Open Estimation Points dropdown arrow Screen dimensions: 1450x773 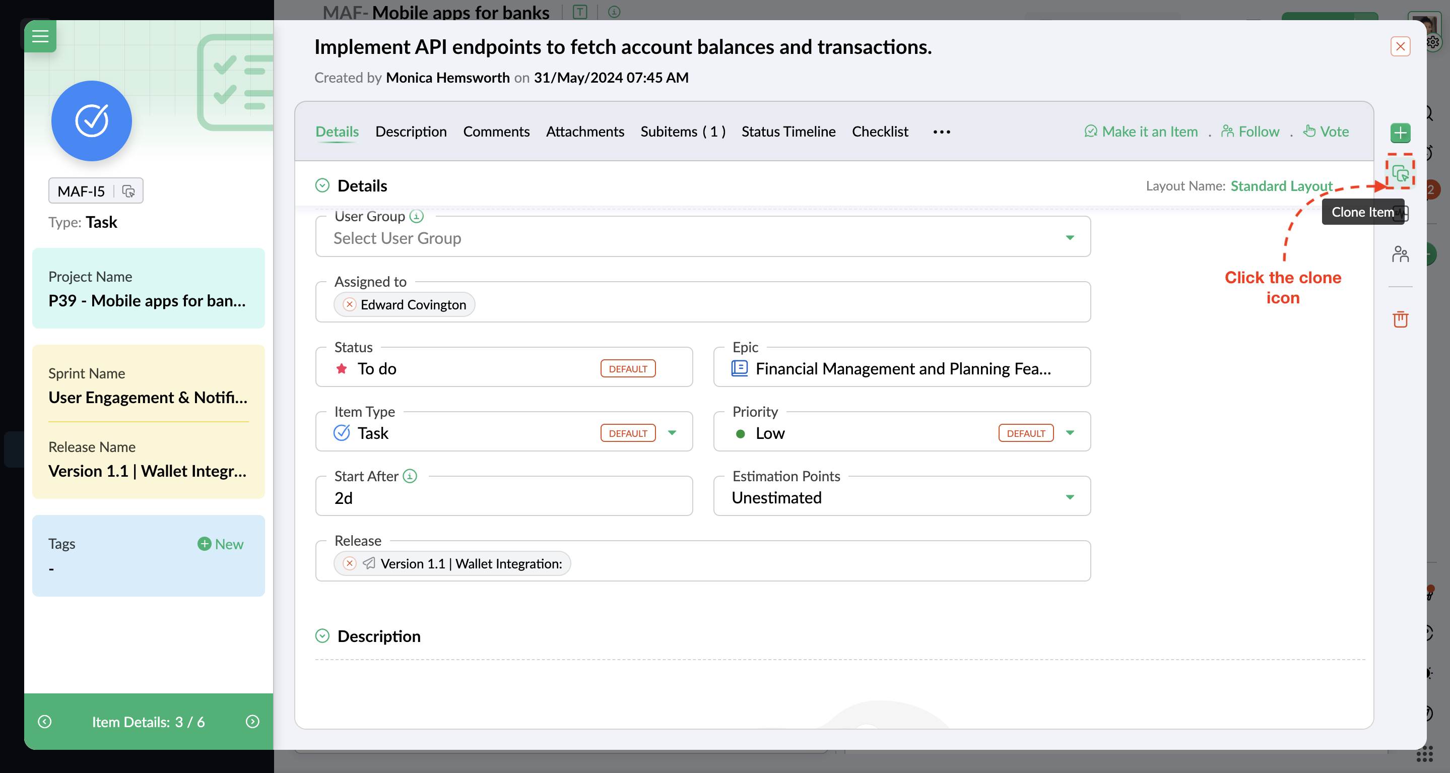pyautogui.click(x=1070, y=497)
